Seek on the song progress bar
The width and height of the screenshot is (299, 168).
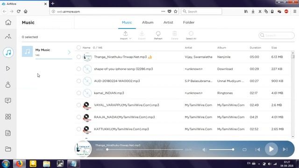tap(145, 149)
